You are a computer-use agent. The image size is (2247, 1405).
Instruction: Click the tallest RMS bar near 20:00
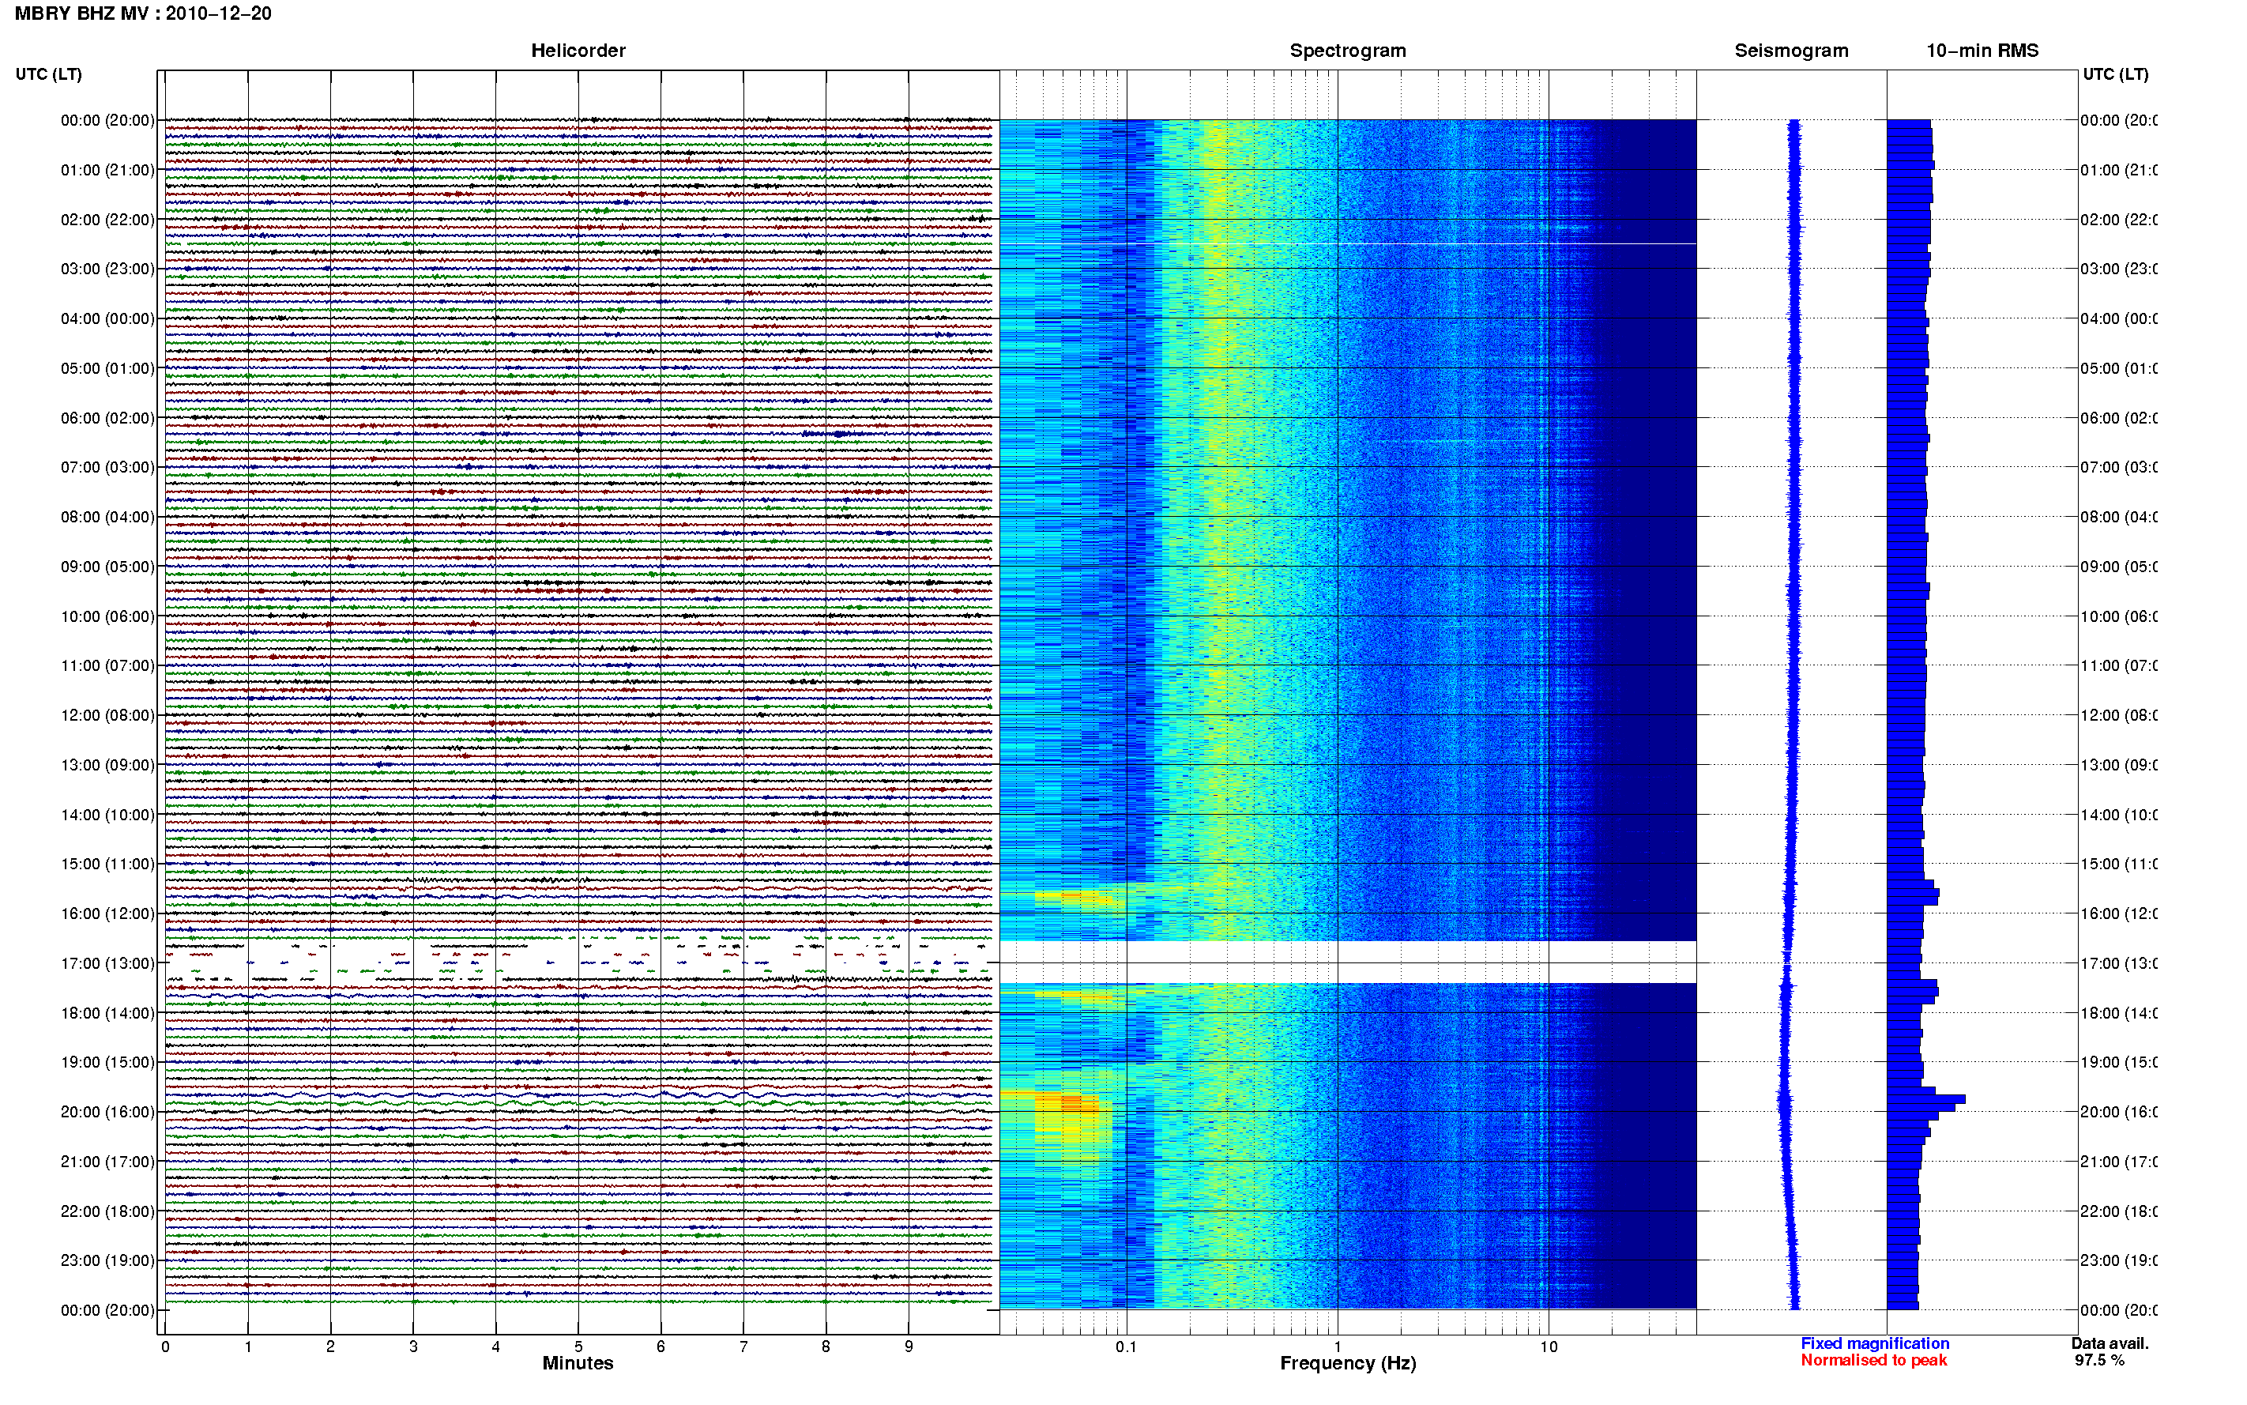pyautogui.click(x=1925, y=1099)
